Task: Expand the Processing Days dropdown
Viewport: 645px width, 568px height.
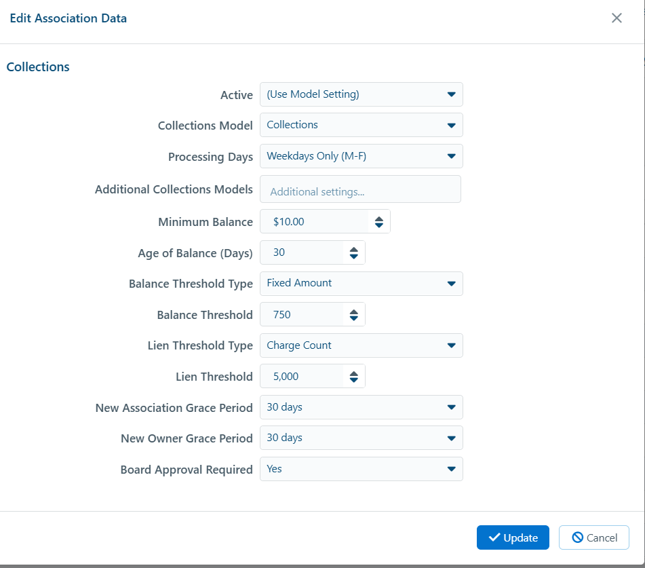Action: [361, 156]
